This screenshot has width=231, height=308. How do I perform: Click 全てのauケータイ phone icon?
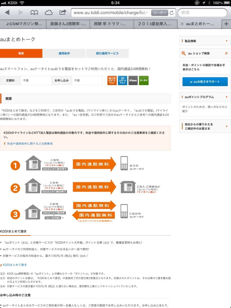124,163
